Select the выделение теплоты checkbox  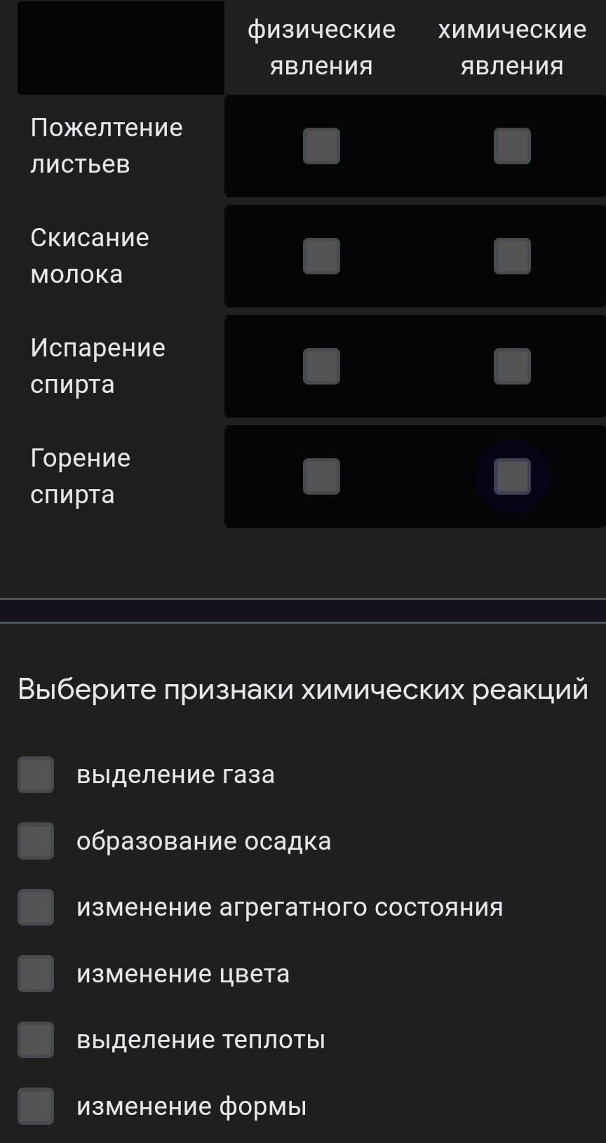point(36,1040)
